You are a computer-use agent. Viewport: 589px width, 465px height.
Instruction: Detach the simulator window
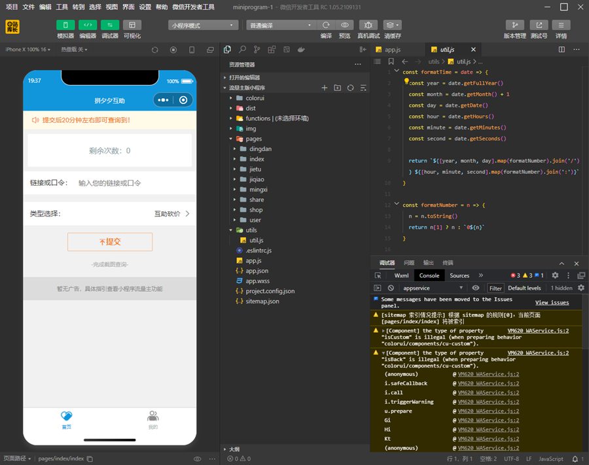click(210, 50)
